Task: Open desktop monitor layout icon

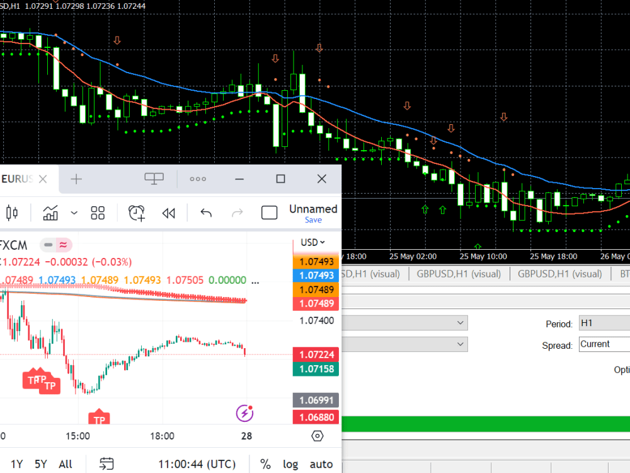Action: 154,178
